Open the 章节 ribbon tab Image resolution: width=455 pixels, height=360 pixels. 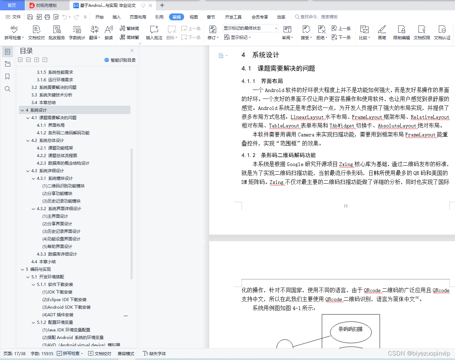[211, 16]
